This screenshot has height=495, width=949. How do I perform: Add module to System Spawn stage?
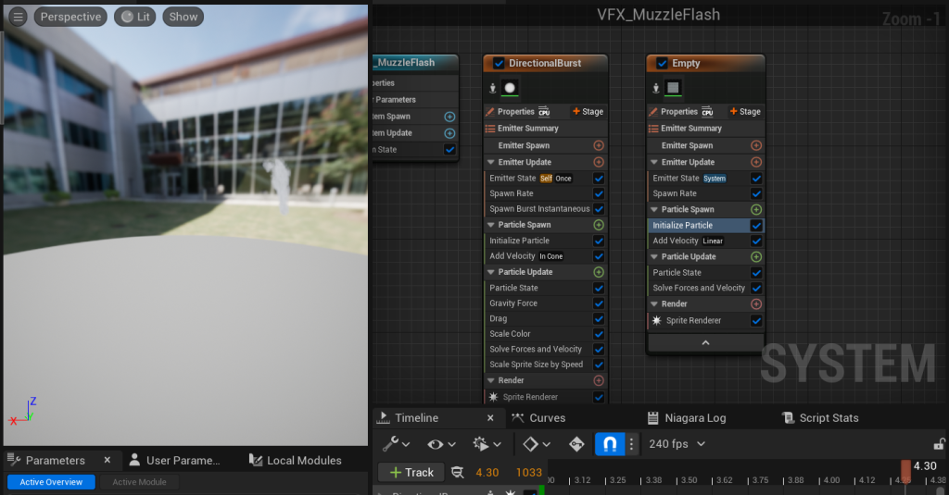(x=449, y=117)
